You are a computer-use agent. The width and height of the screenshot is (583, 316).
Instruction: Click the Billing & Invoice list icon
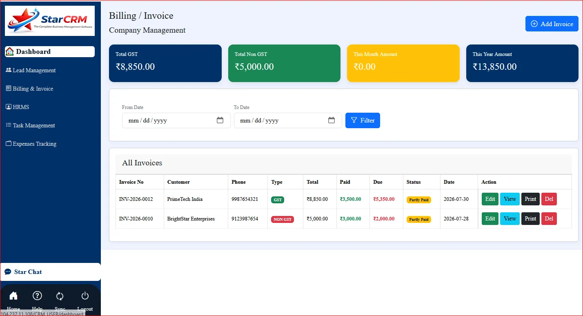pyautogui.click(x=9, y=88)
